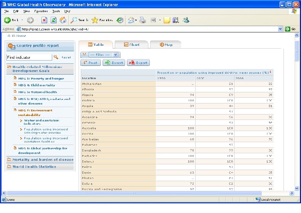Click the Country profile report icon
This screenshot has height=213, width=301.
(x=11, y=46)
